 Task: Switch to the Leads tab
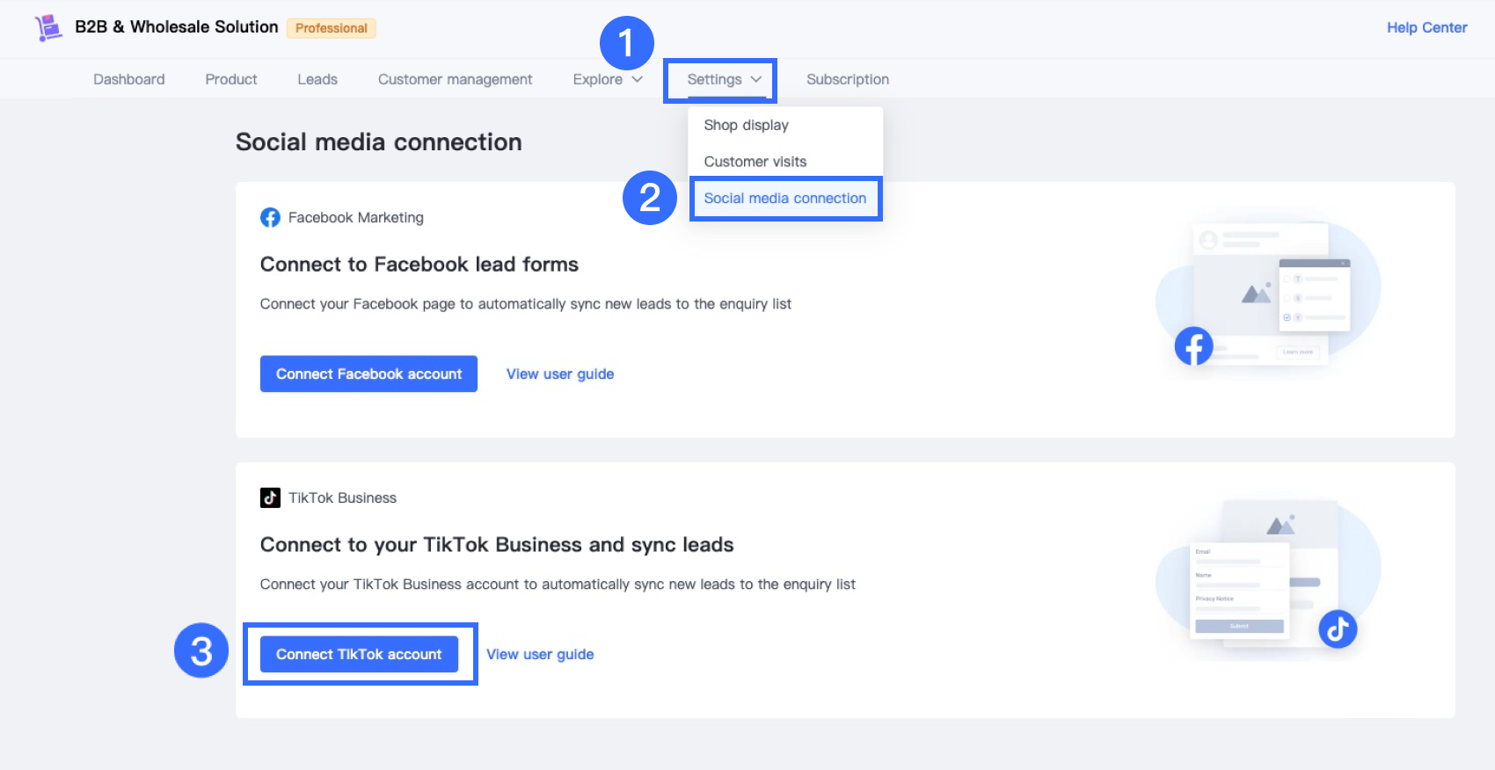pos(317,79)
